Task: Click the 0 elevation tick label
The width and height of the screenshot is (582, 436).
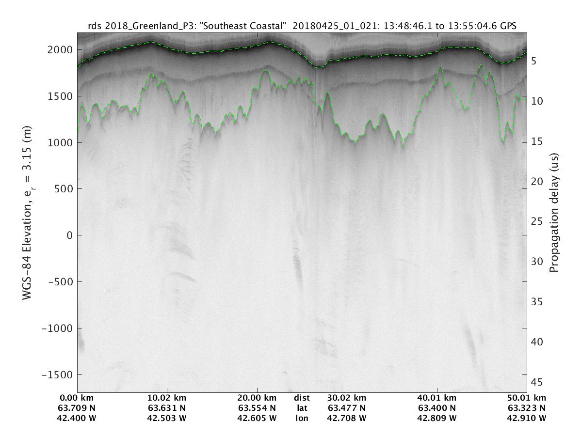Action: tap(68, 235)
